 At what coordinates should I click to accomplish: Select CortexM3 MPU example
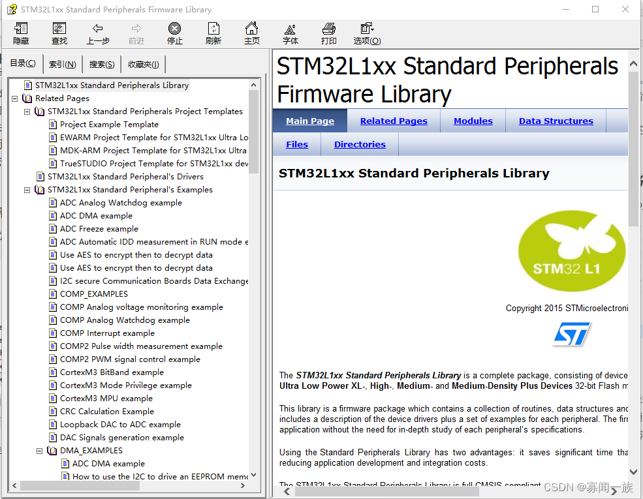pos(106,398)
